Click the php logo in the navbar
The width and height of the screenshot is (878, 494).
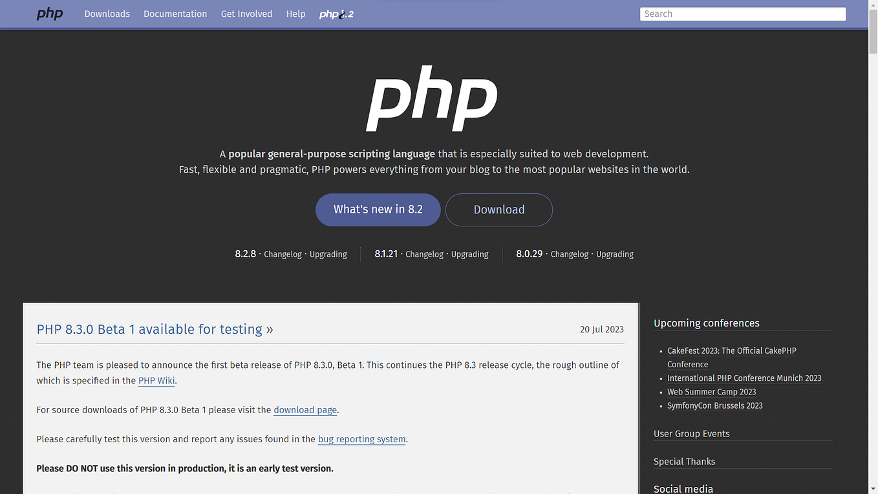click(x=50, y=14)
